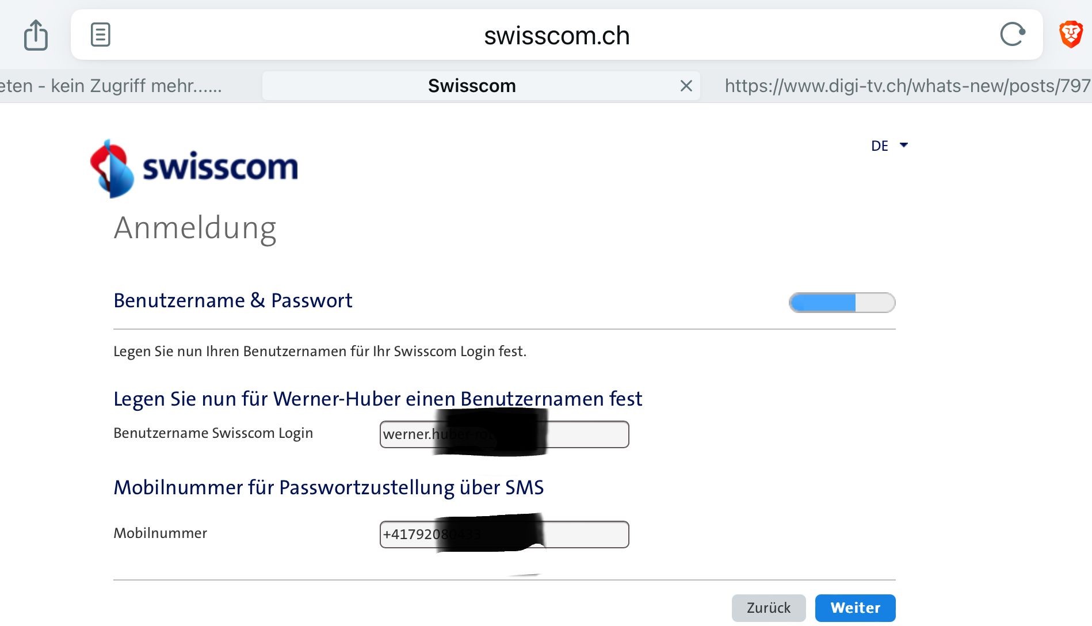Click the Benutzername Swisscom Login input field

(587, 434)
